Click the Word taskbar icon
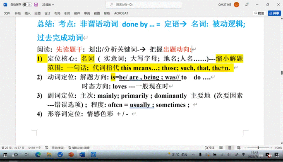This screenshot has width=283, height=162. point(82,155)
